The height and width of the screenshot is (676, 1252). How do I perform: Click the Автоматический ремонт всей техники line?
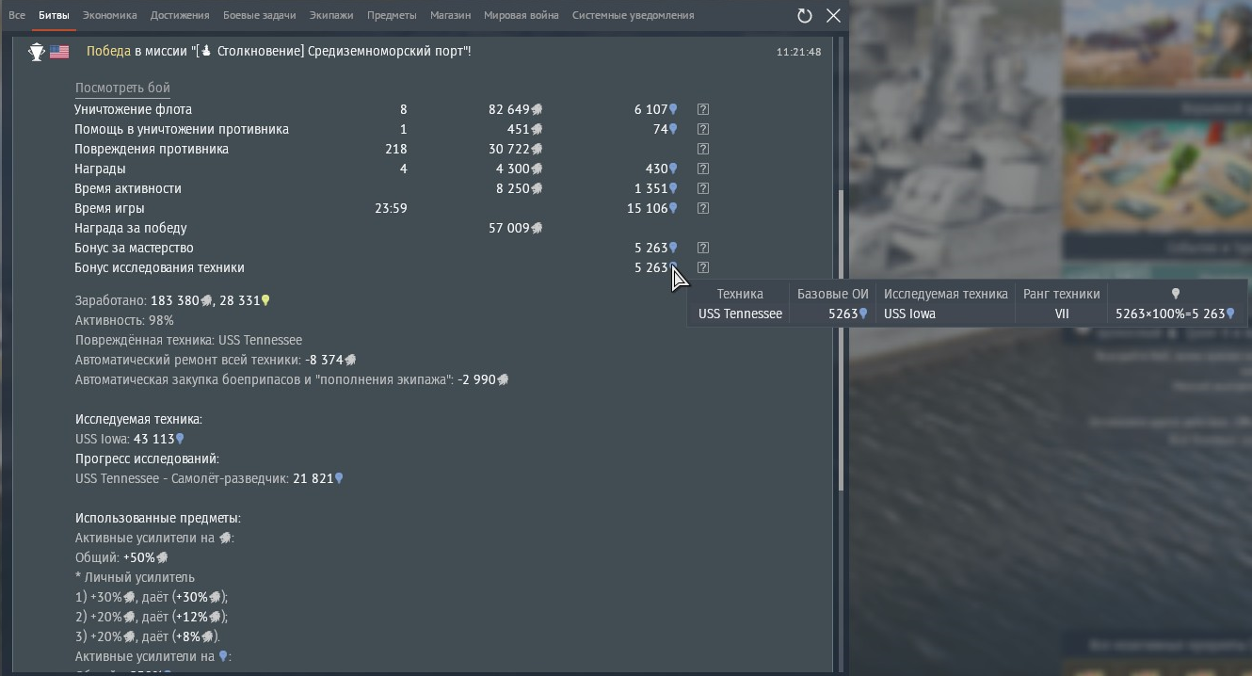[216, 360]
